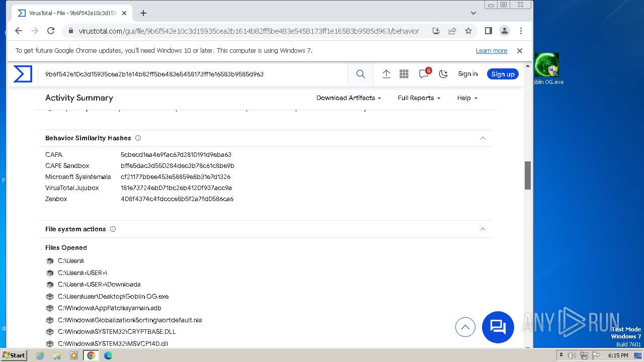Click Goblin OG.exe file path entry
The width and height of the screenshot is (644, 362).
point(113,297)
